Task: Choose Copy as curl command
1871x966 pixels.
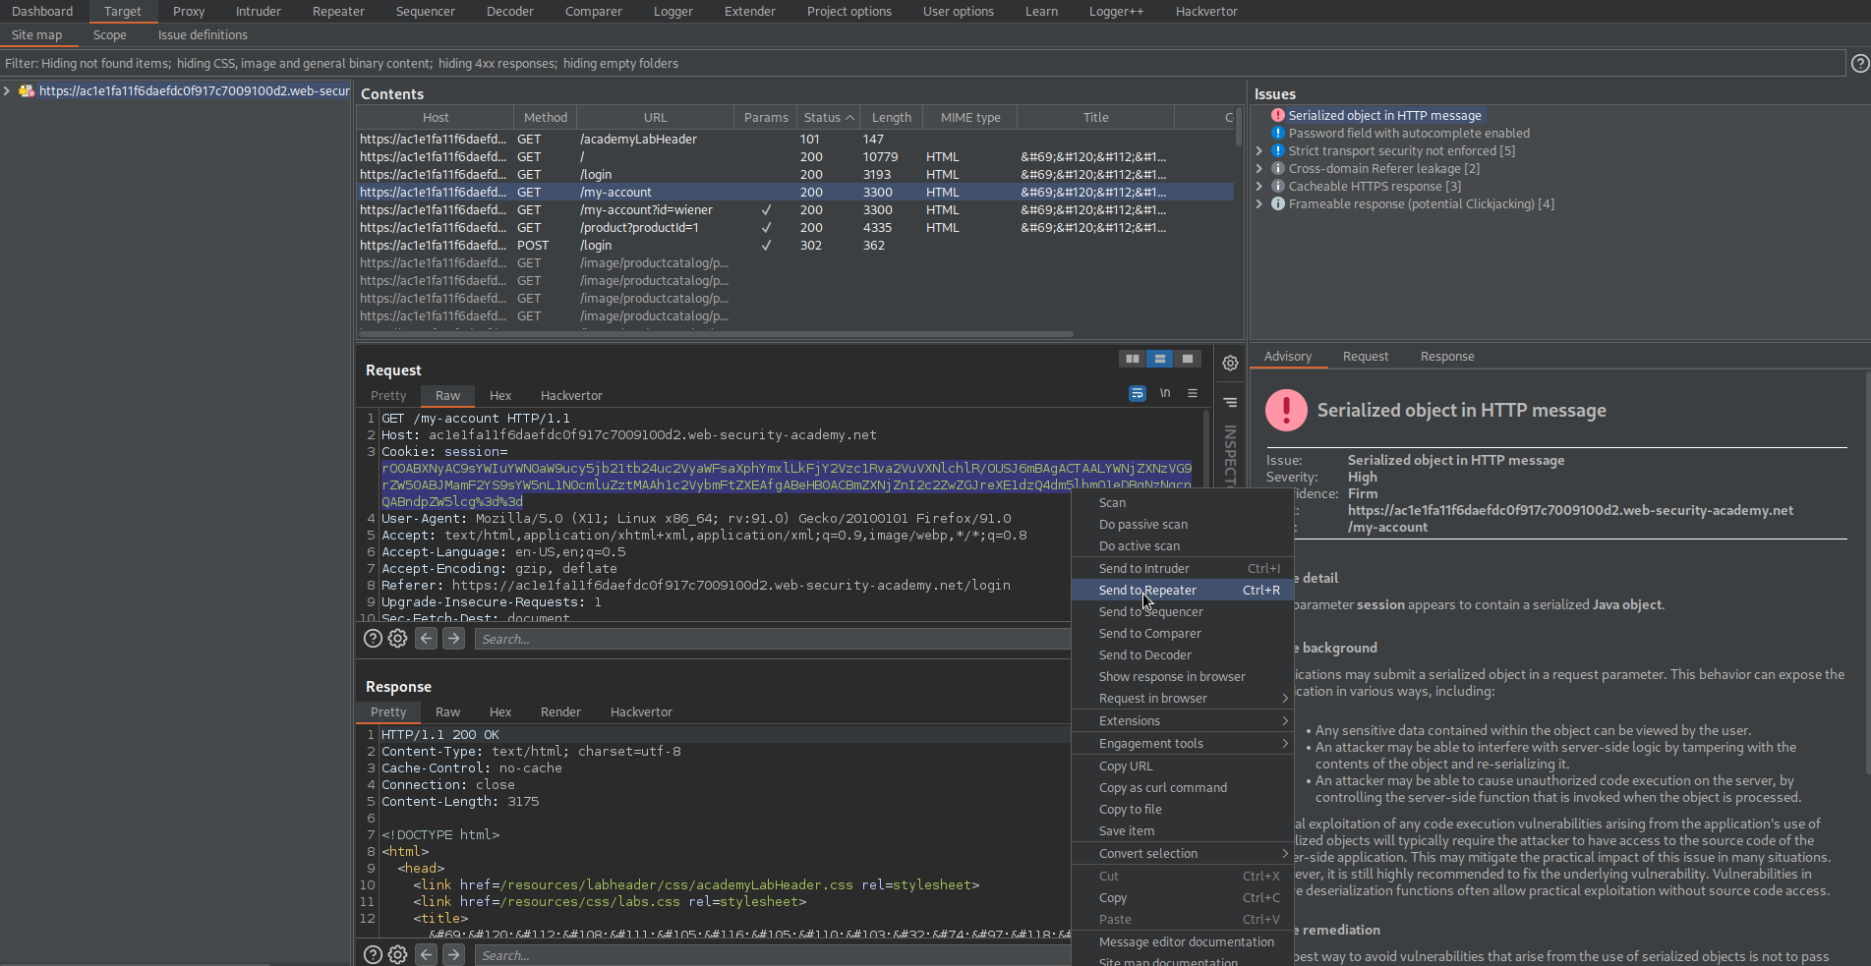Action: (1183, 788)
